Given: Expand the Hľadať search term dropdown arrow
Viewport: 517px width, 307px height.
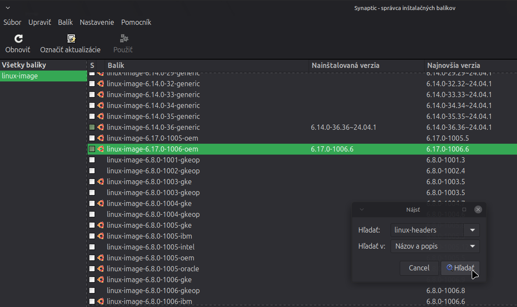Looking at the screenshot, I should [472, 230].
